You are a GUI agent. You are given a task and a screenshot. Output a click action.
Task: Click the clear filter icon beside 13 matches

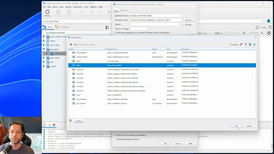click(241, 44)
